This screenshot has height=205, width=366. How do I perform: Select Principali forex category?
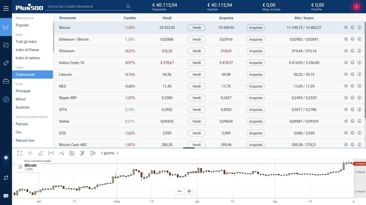[23, 91]
